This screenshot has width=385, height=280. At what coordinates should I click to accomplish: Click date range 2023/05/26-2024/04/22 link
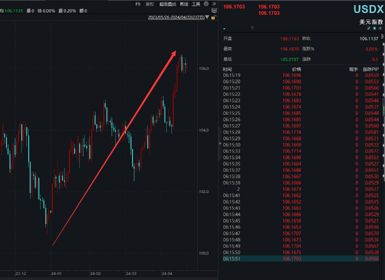point(177,18)
